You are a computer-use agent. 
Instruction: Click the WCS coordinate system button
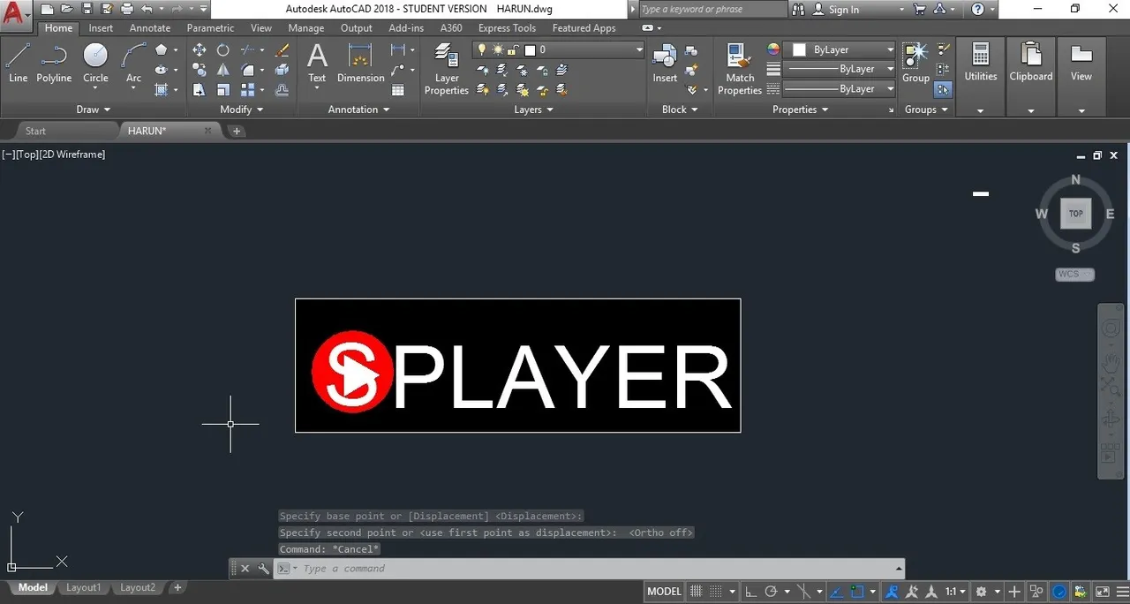[1075, 274]
